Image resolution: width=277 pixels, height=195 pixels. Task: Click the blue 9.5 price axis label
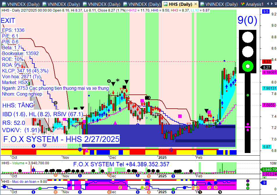265,12
